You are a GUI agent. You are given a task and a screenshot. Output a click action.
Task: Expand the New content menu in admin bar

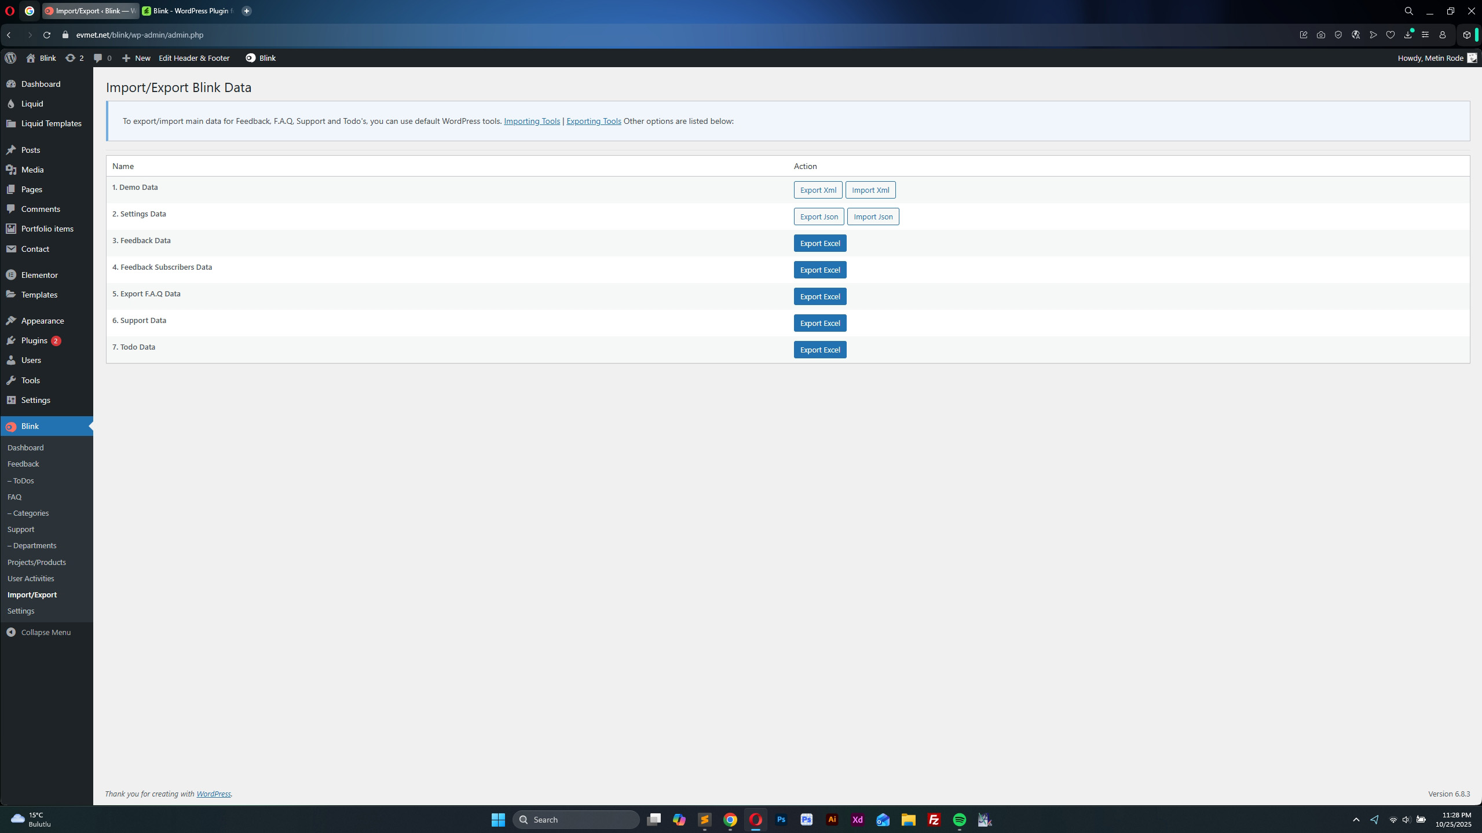pos(136,58)
